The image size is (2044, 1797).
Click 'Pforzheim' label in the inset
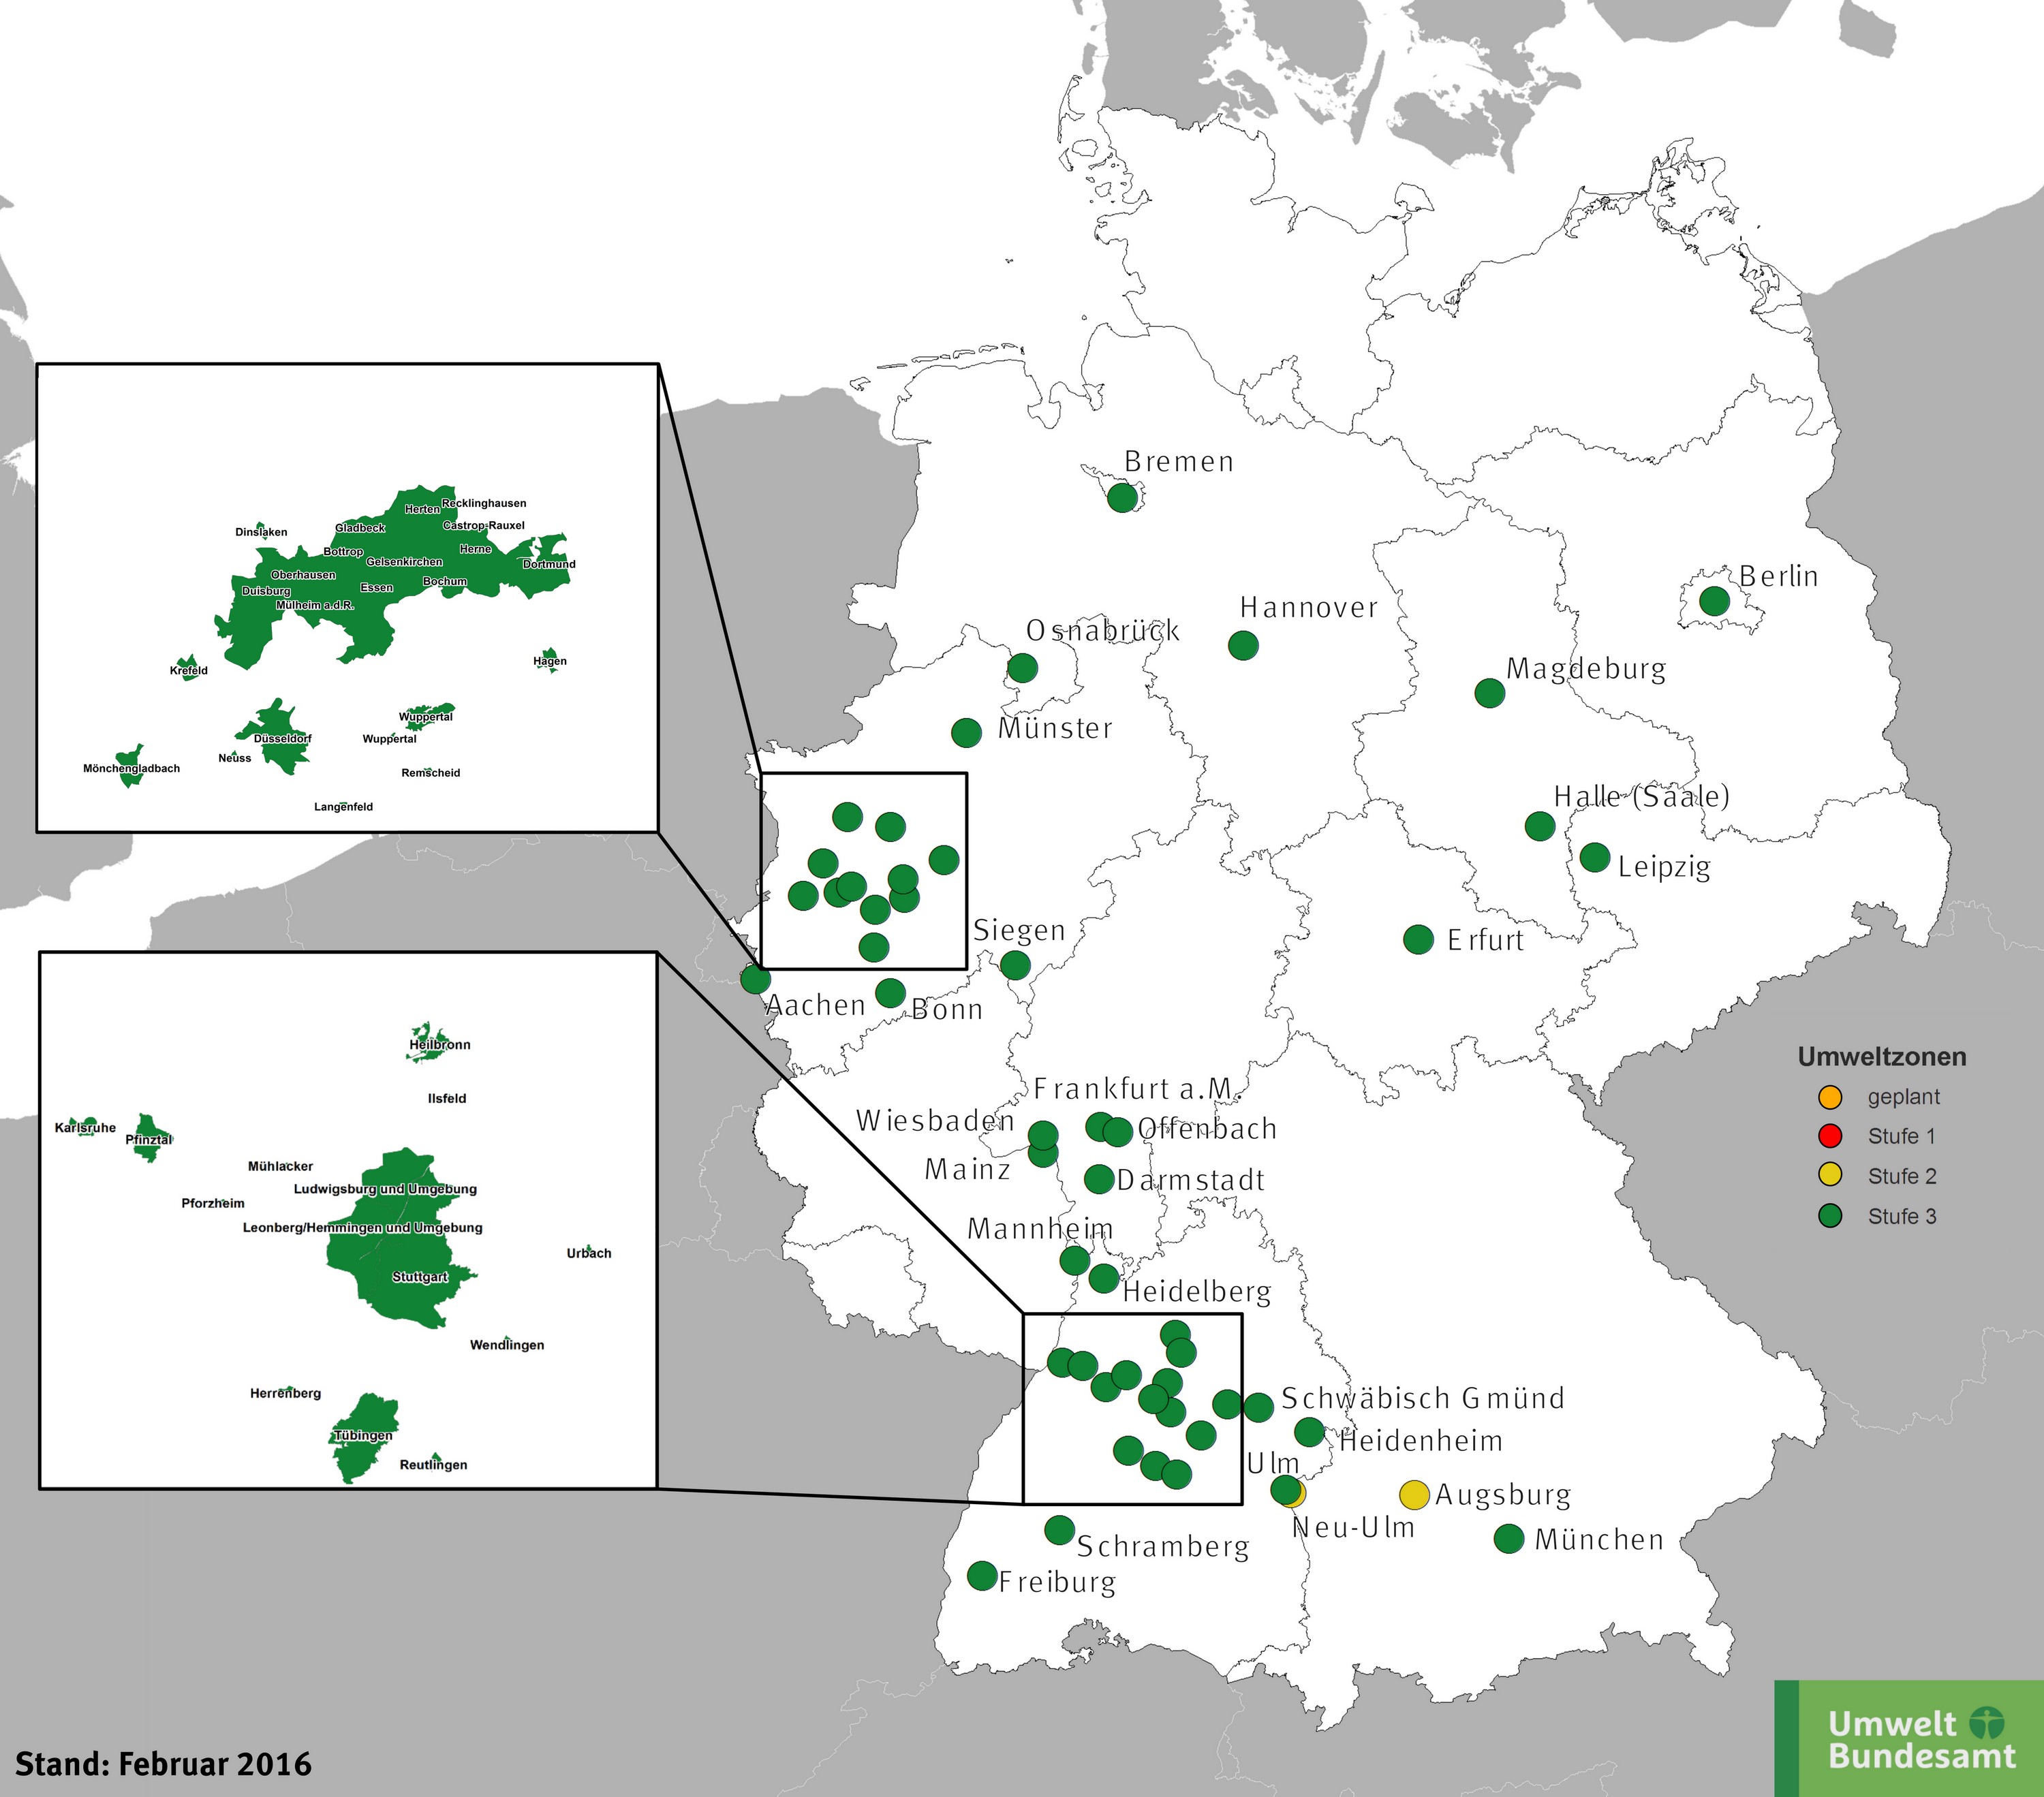click(x=213, y=1203)
